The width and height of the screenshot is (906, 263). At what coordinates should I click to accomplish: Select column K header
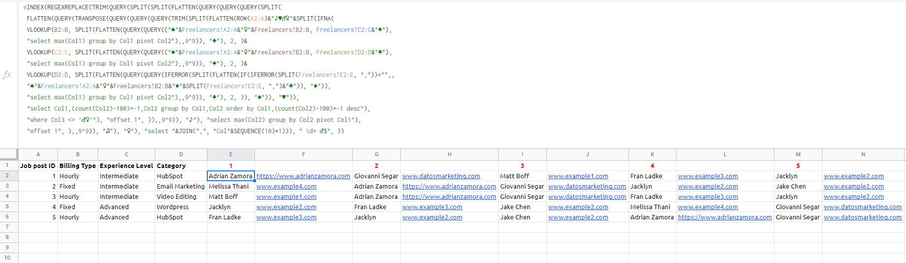(x=652, y=154)
